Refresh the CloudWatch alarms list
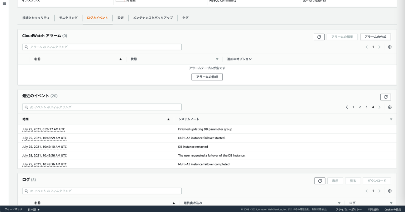The image size is (405, 212). (319, 37)
